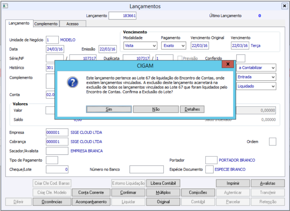Click the Emissão field 22/03/16

point(108,49)
